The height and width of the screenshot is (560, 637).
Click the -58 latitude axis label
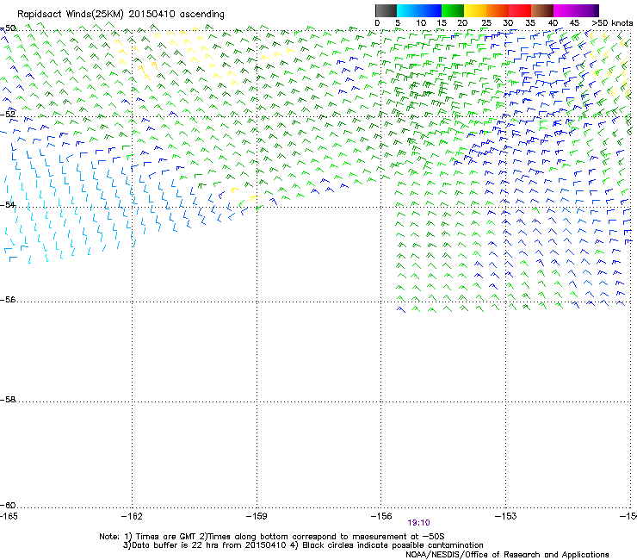[x=8, y=400]
